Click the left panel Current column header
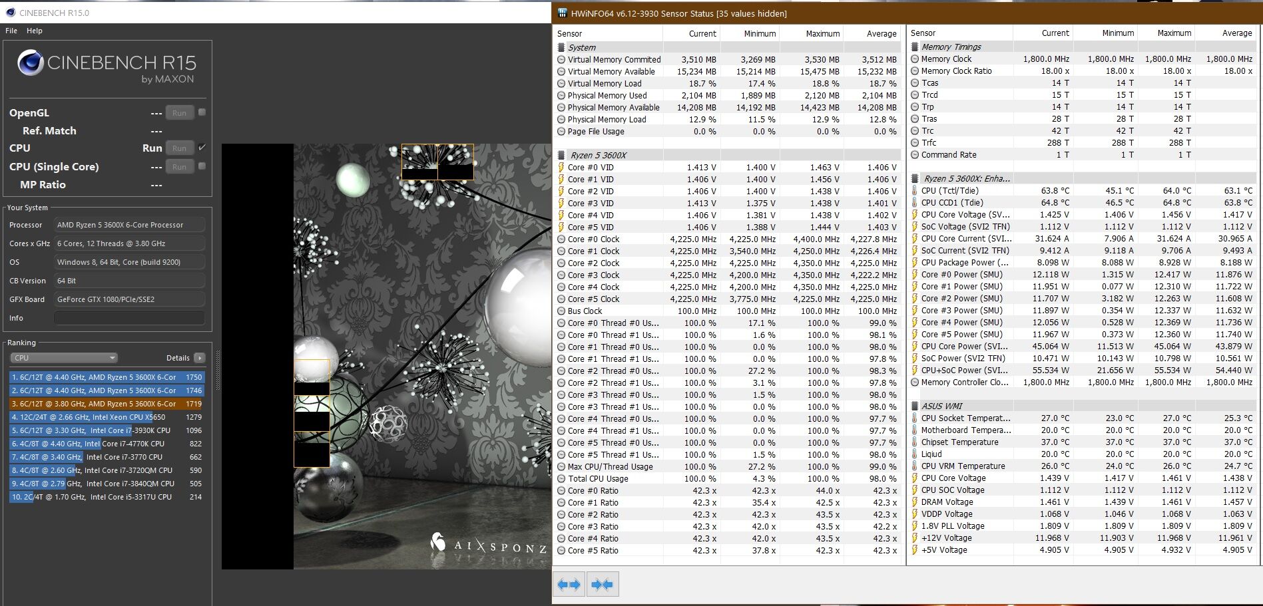Screen dimensions: 1263x606 click(702, 34)
